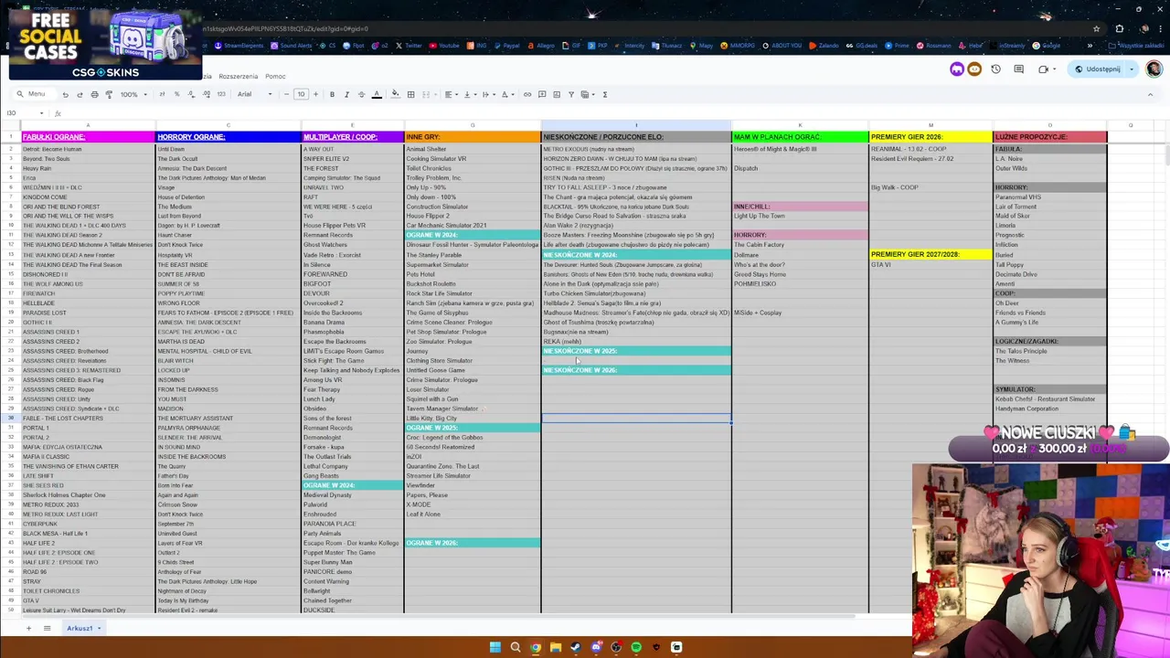Open the Google bookmark
Viewport: 1170px width, 658px height.
coord(1048,46)
